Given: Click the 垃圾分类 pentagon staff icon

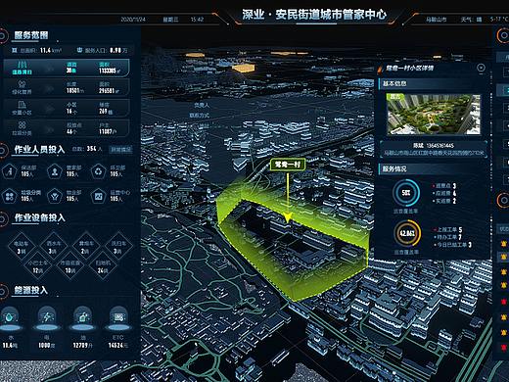Looking at the screenshot, I should click(x=10, y=196).
